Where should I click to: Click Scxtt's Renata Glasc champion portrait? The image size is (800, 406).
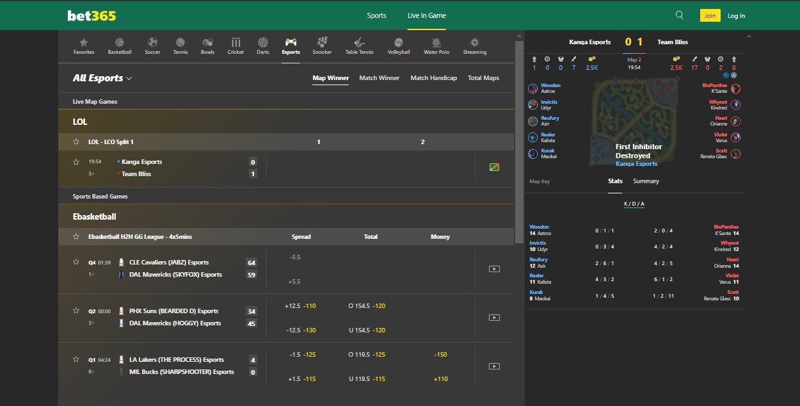(x=736, y=154)
